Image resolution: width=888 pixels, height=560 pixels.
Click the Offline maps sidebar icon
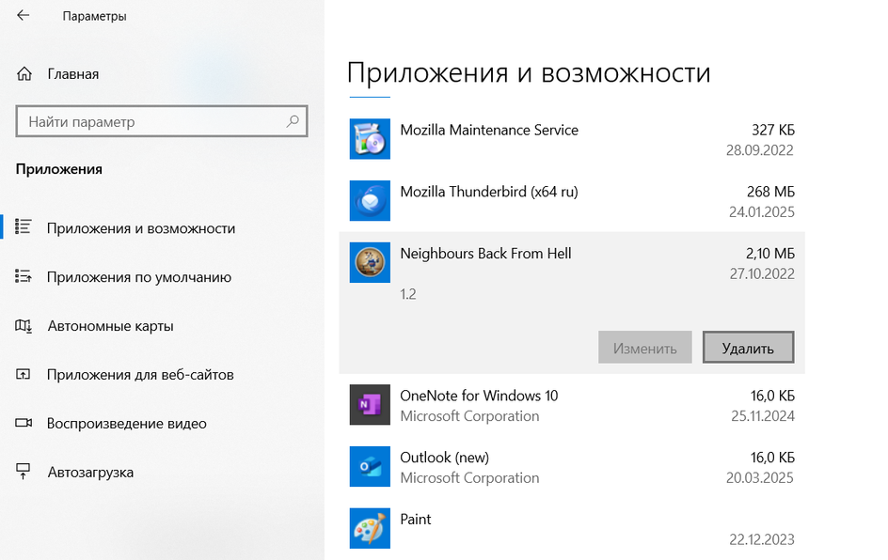24,326
